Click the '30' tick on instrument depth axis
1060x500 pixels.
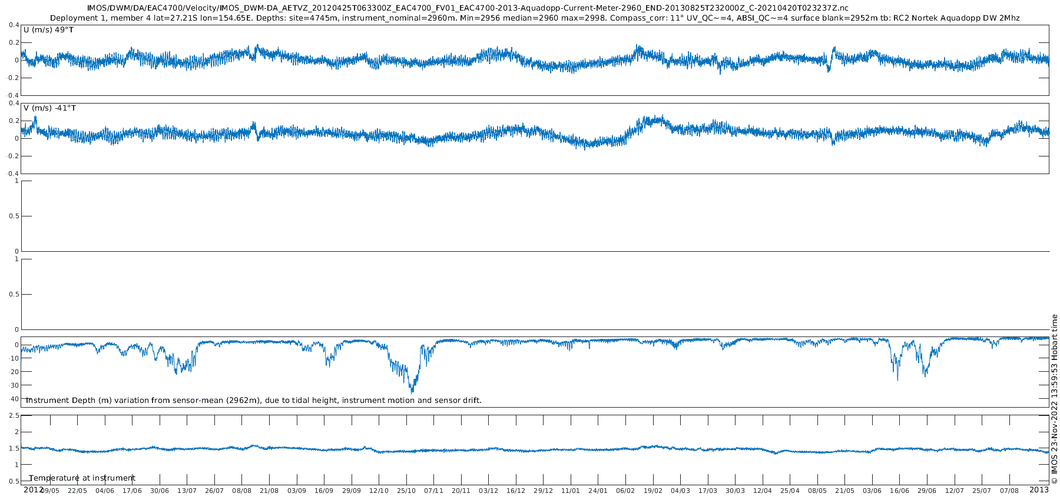14,385
